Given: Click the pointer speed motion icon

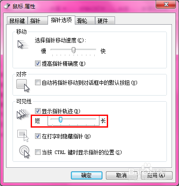Looking at the screenshot, I should (23, 45).
